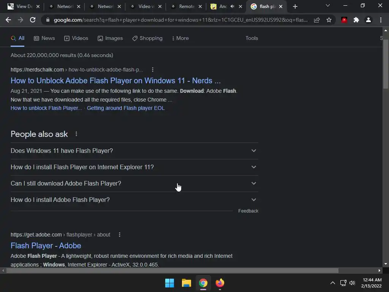Open the How to unblock Flash Player sitelink
Image resolution: width=389 pixels, height=292 pixels.
(x=46, y=108)
